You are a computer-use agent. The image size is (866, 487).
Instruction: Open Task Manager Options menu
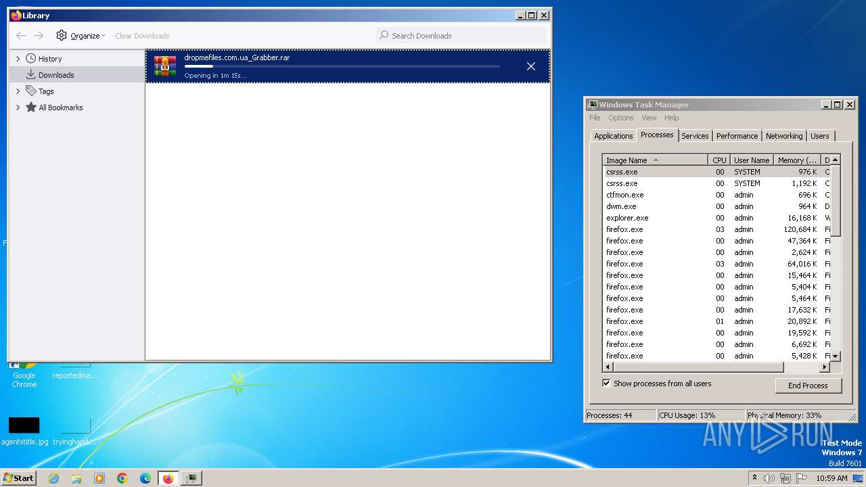(621, 118)
